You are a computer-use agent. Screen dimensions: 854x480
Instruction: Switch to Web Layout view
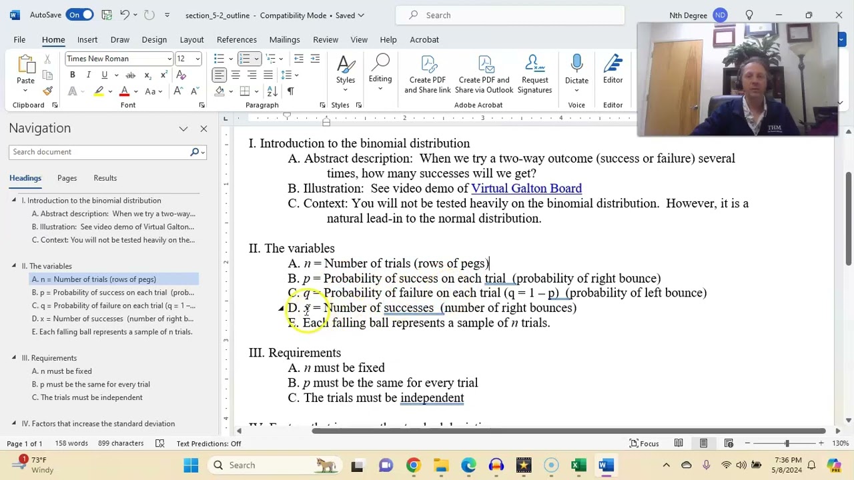pos(729,443)
